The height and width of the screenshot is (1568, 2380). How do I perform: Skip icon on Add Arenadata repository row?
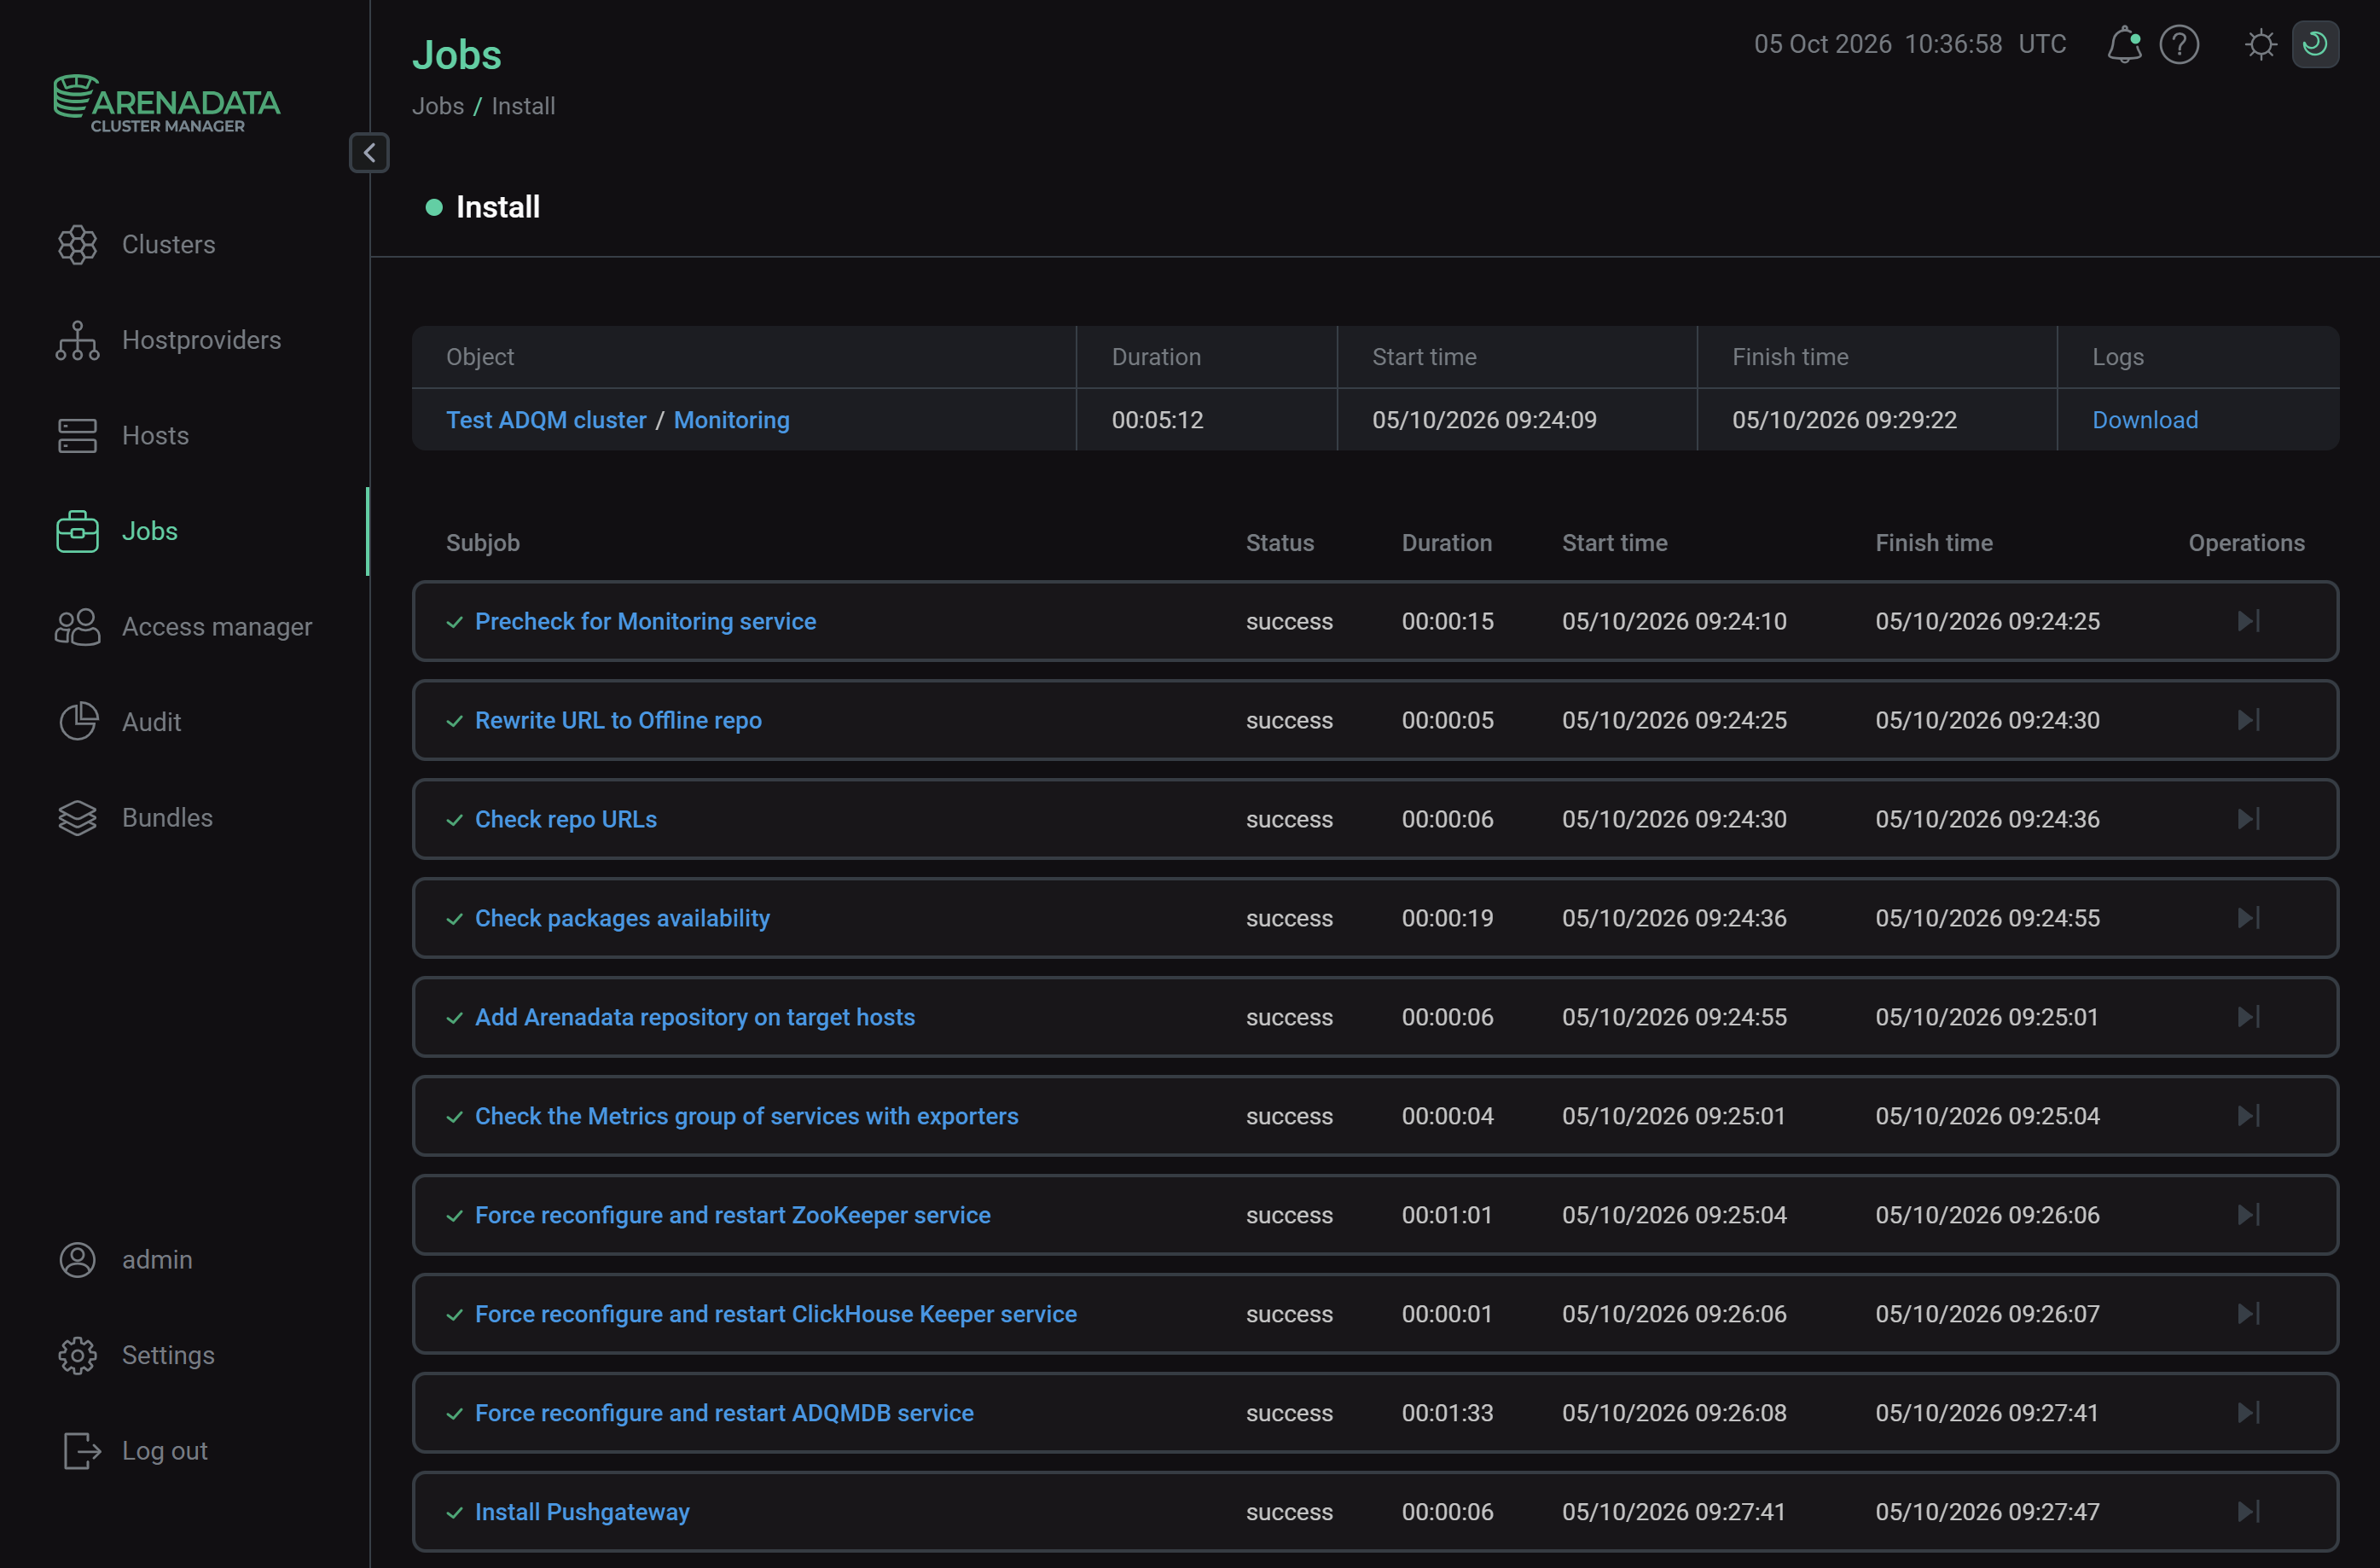(2248, 1017)
